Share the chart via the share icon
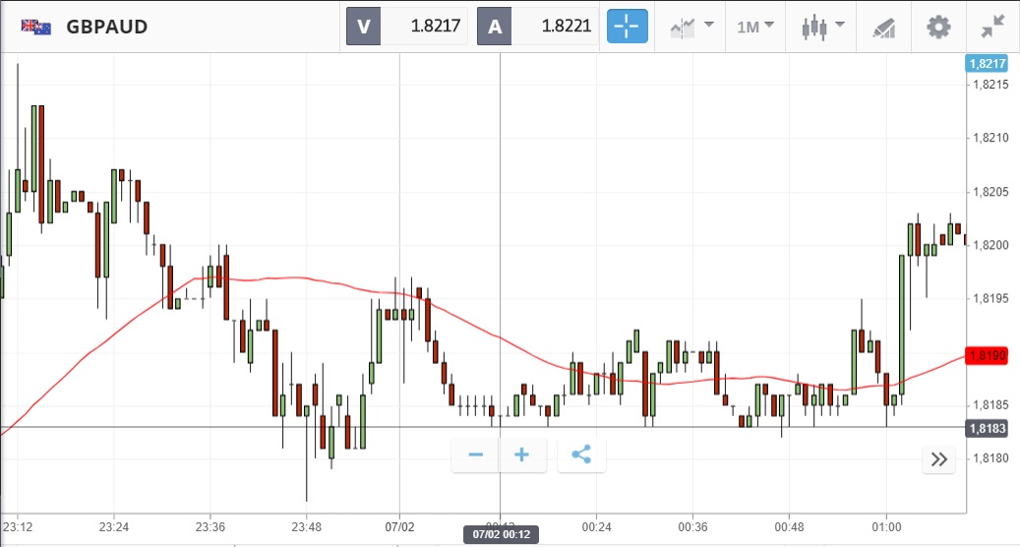Image resolution: width=1020 pixels, height=547 pixels. pos(581,455)
